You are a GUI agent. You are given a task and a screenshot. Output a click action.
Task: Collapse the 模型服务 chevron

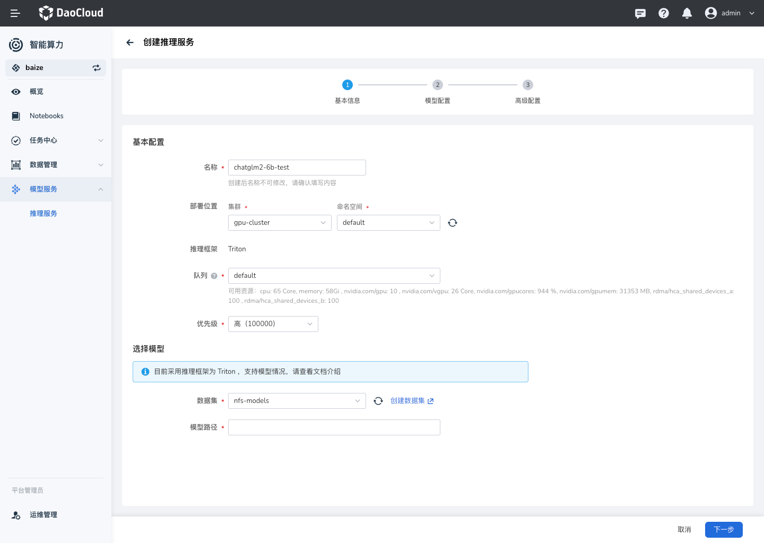[101, 189]
